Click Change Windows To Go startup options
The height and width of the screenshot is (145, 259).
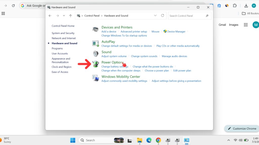point(124,35)
